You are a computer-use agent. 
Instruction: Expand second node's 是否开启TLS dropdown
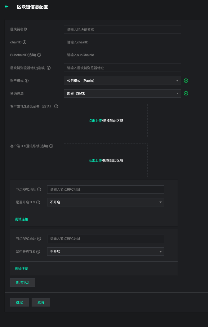105,252
